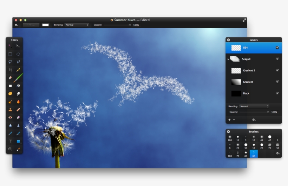Select the Pen tool

10,134
